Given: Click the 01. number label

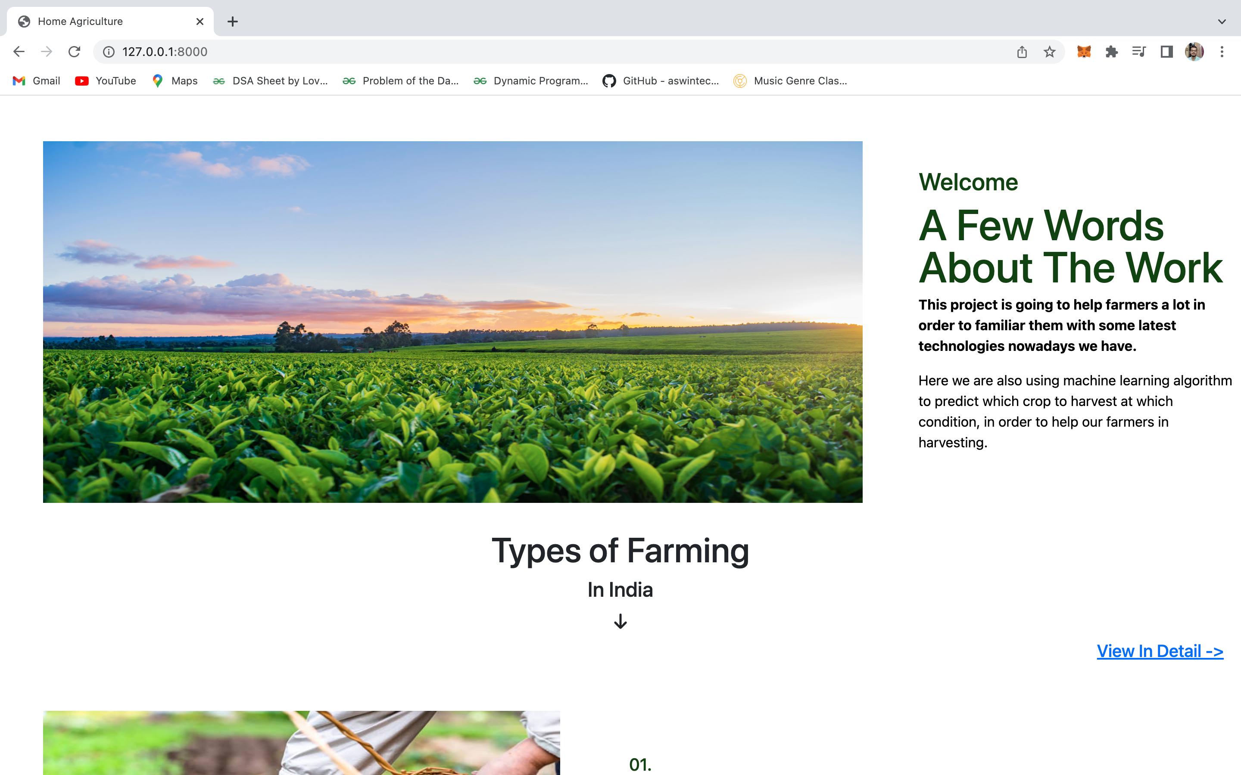Looking at the screenshot, I should pos(640,764).
